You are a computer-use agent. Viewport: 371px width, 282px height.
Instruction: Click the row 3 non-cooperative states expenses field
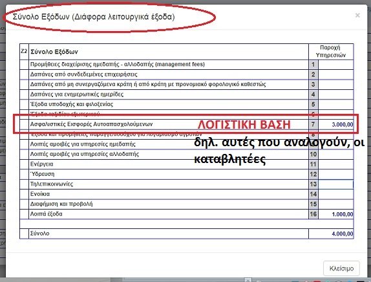[335, 84]
